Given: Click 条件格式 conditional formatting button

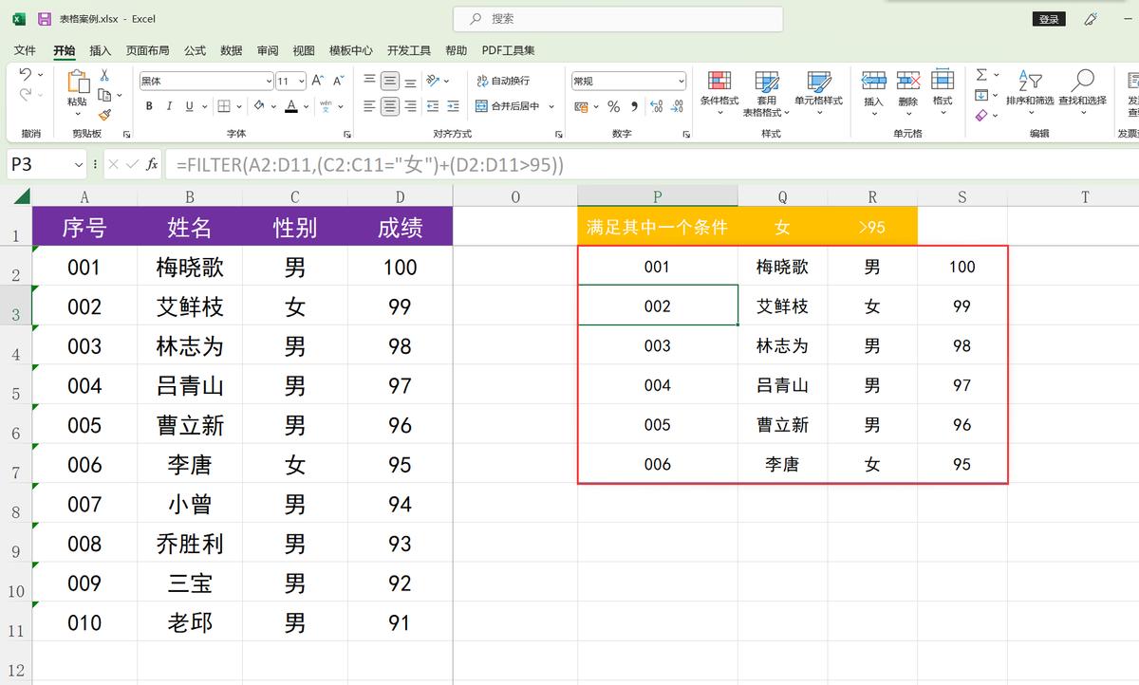Looking at the screenshot, I should tap(719, 90).
